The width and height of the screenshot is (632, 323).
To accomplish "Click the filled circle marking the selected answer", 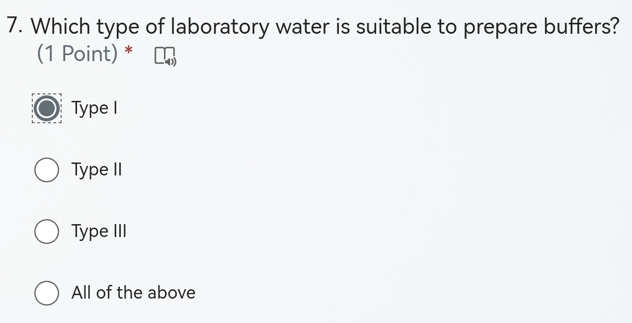I will pyautogui.click(x=46, y=108).
